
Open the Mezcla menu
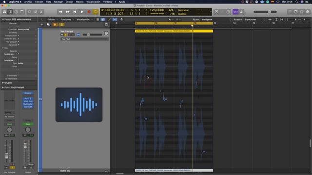pyautogui.click(x=79, y=2)
